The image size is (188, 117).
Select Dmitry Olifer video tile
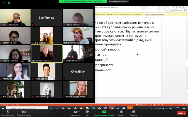78,54
